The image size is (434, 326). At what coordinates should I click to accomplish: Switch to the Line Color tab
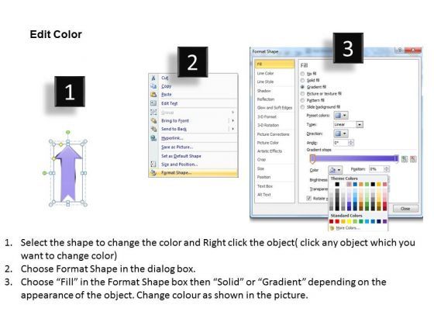265,74
